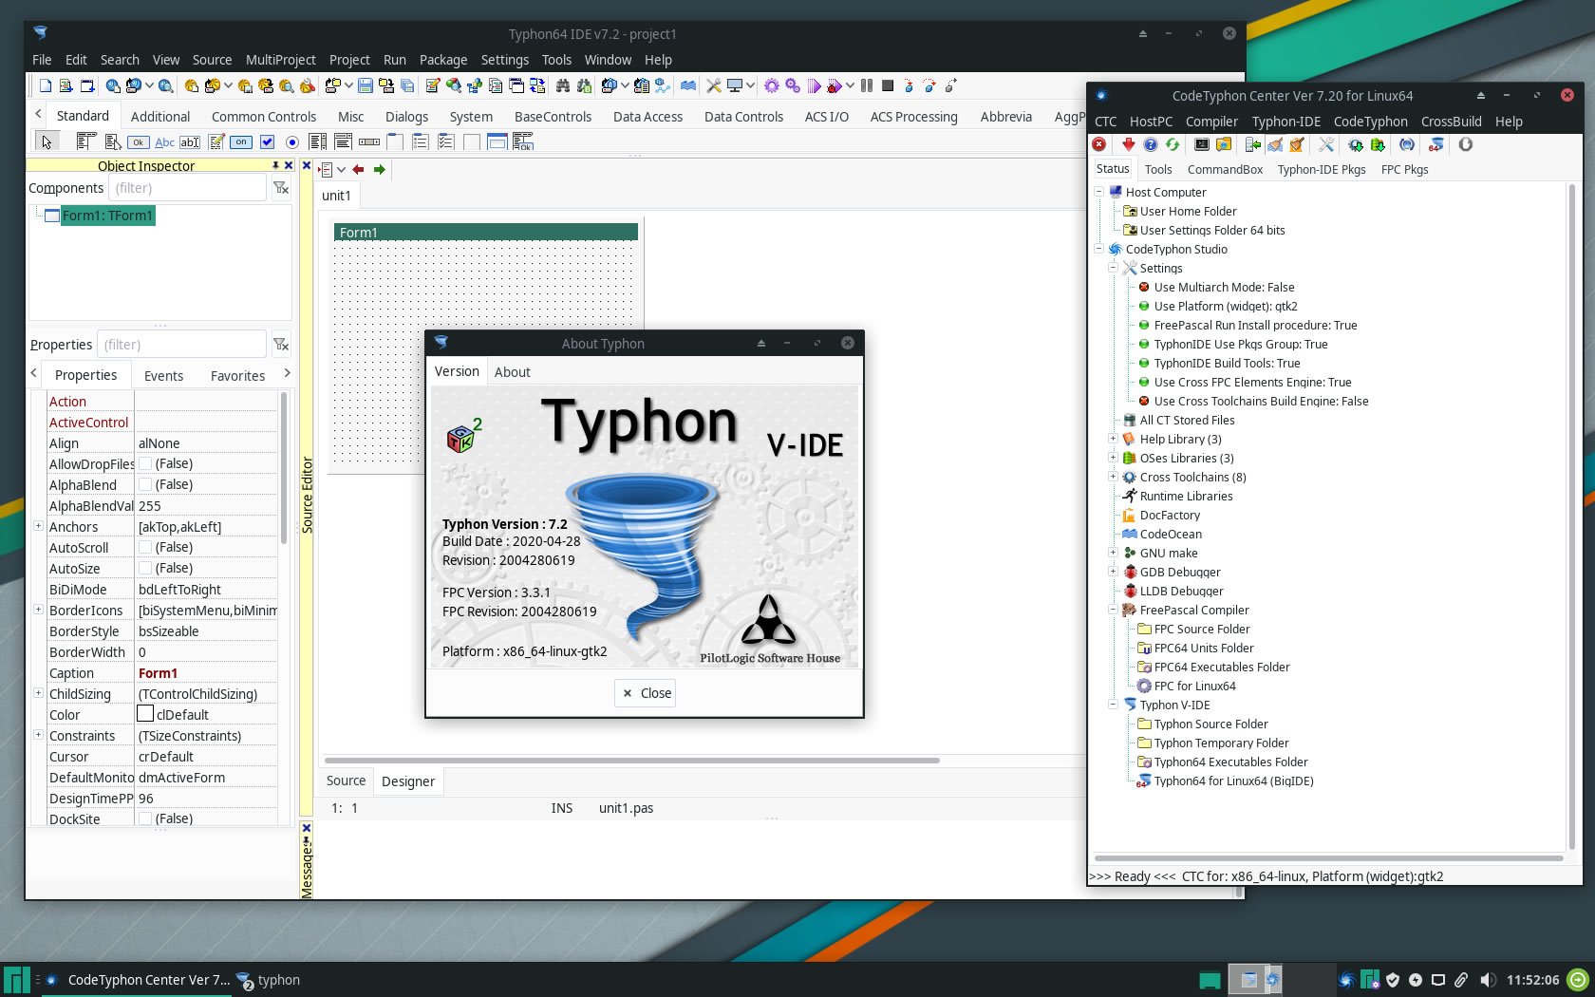The height and width of the screenshot is (997, 1595).
Task: Expand the Anchors property
Action: (x=38, y=526)
